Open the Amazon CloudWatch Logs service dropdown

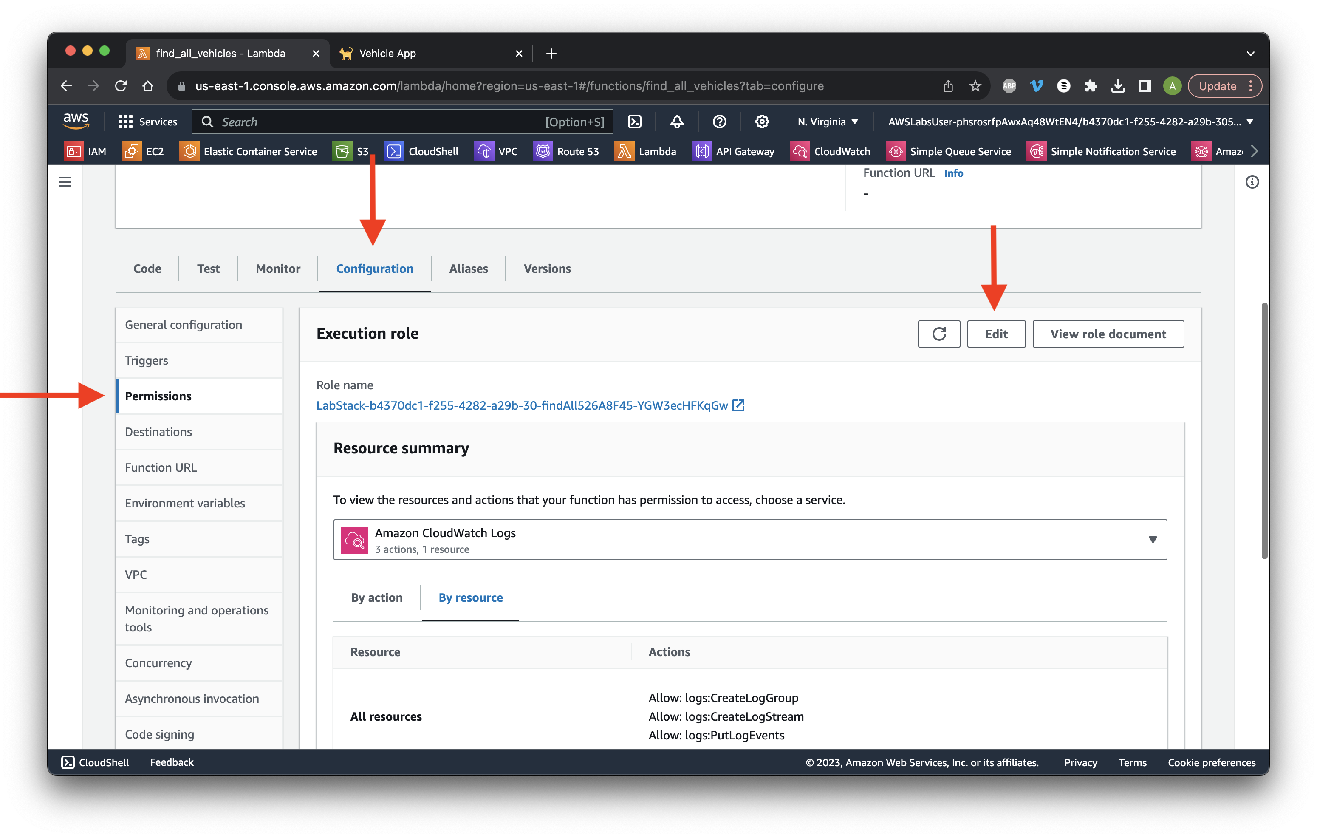(750, 540)
